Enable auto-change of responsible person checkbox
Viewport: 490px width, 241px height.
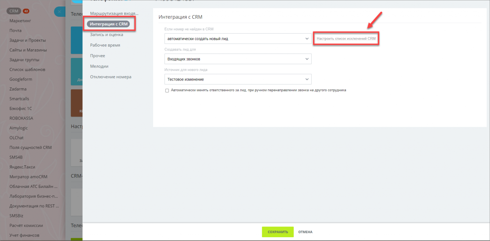tap(167, 91)
